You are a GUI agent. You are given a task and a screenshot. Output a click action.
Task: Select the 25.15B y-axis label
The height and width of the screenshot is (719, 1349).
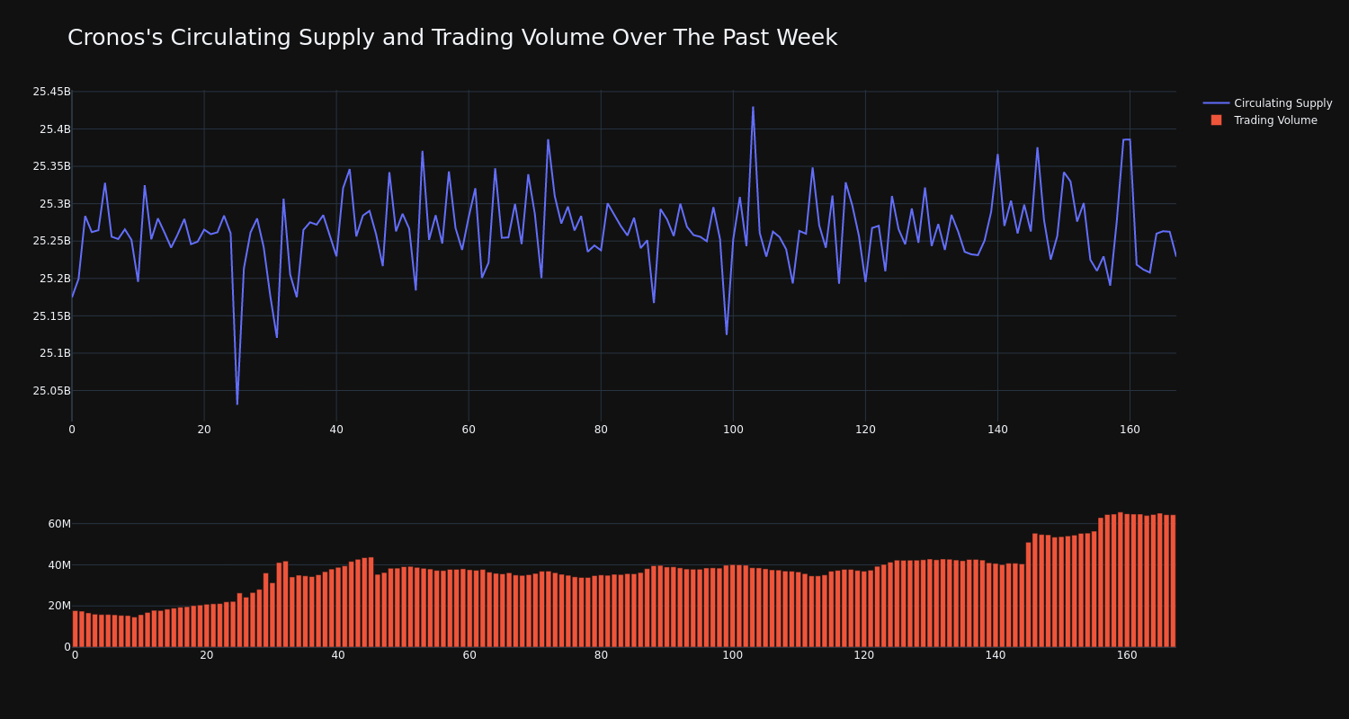[51, 316]
